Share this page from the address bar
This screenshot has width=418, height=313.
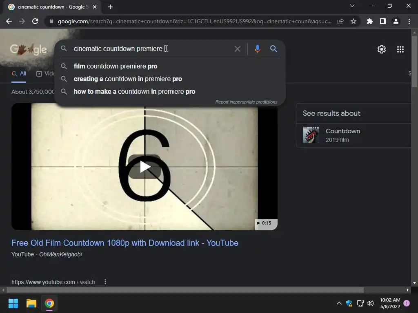pyautogui.click(x=340, y=21)
